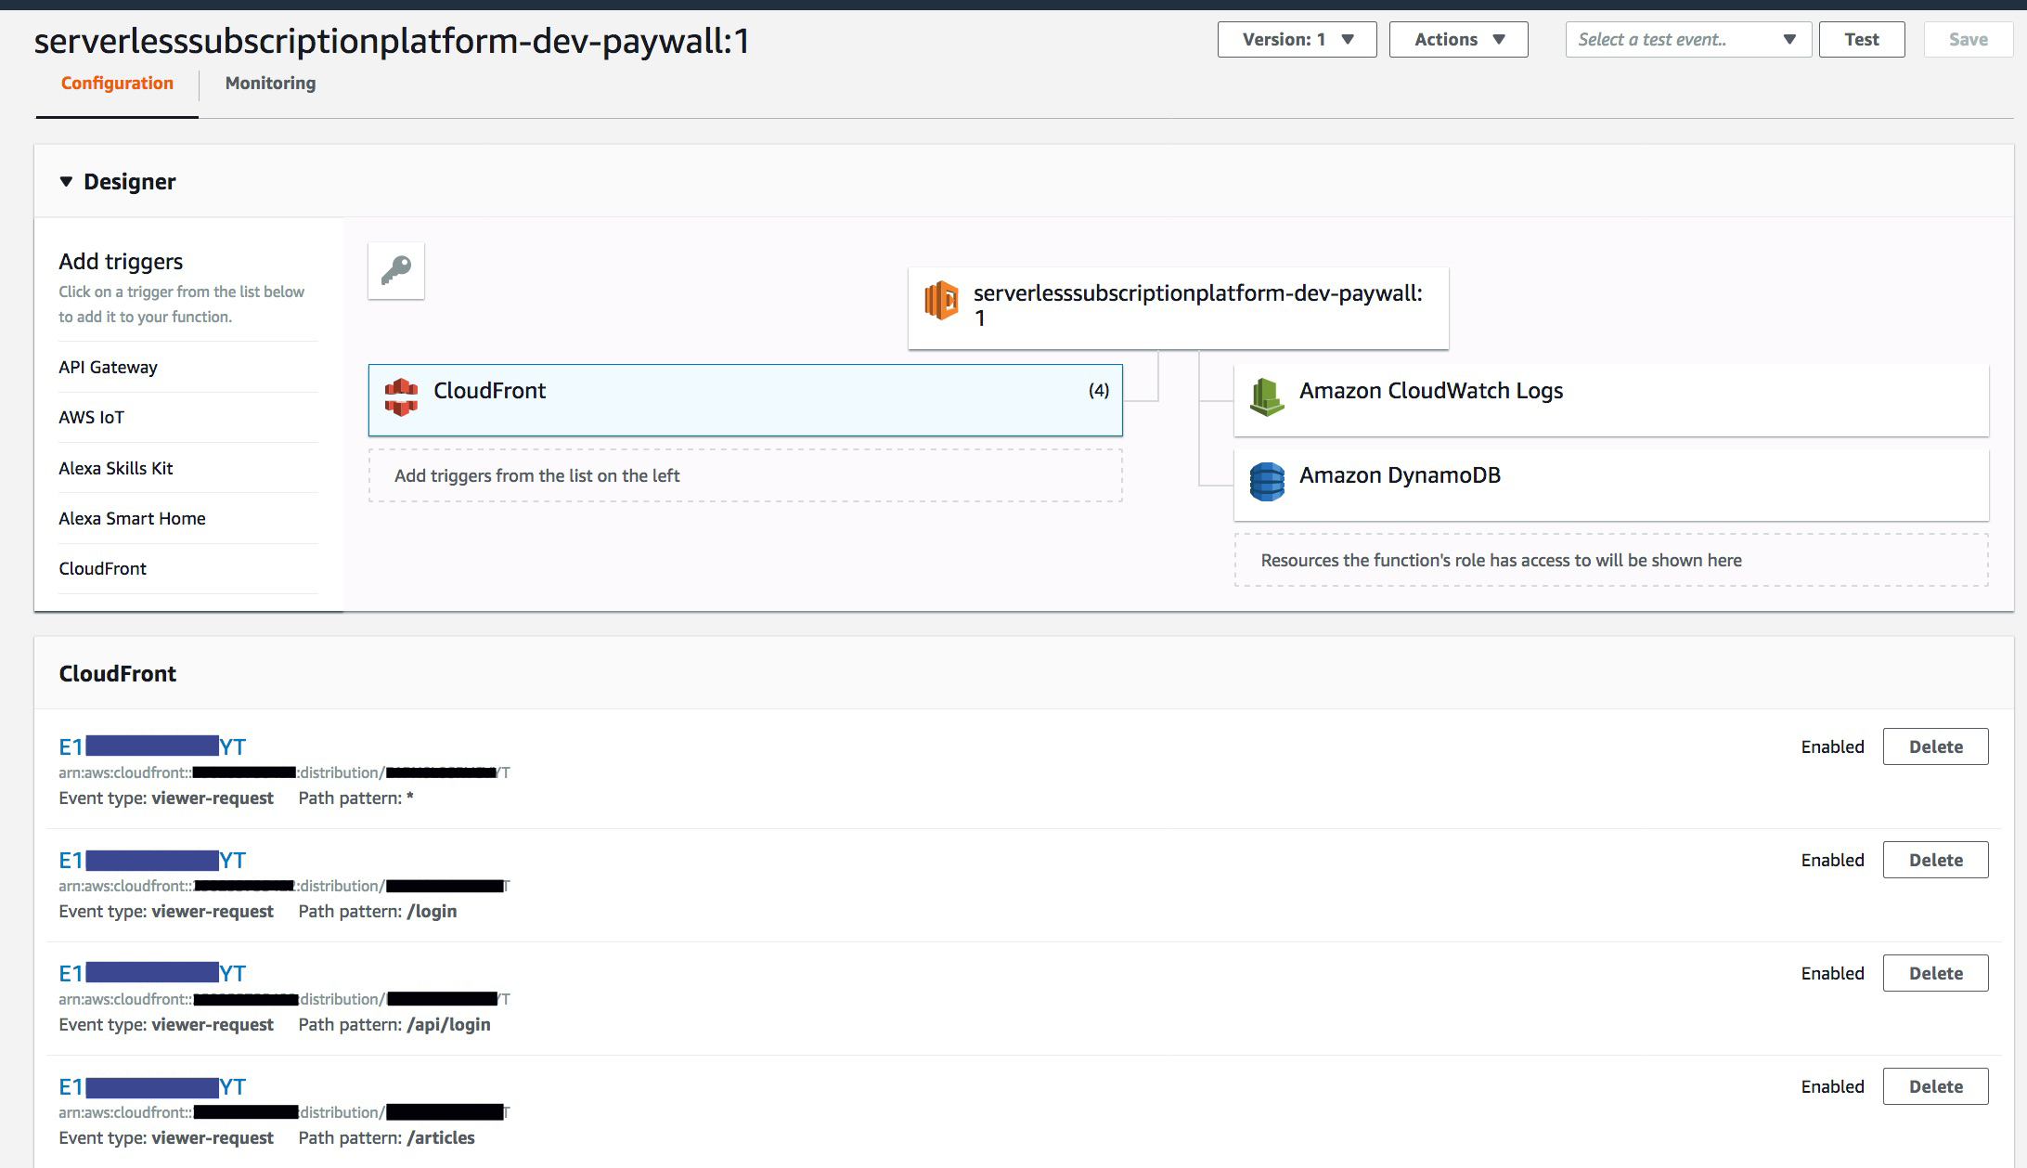Click the red CloudFront trigger icon

click(x=401, y=397)
